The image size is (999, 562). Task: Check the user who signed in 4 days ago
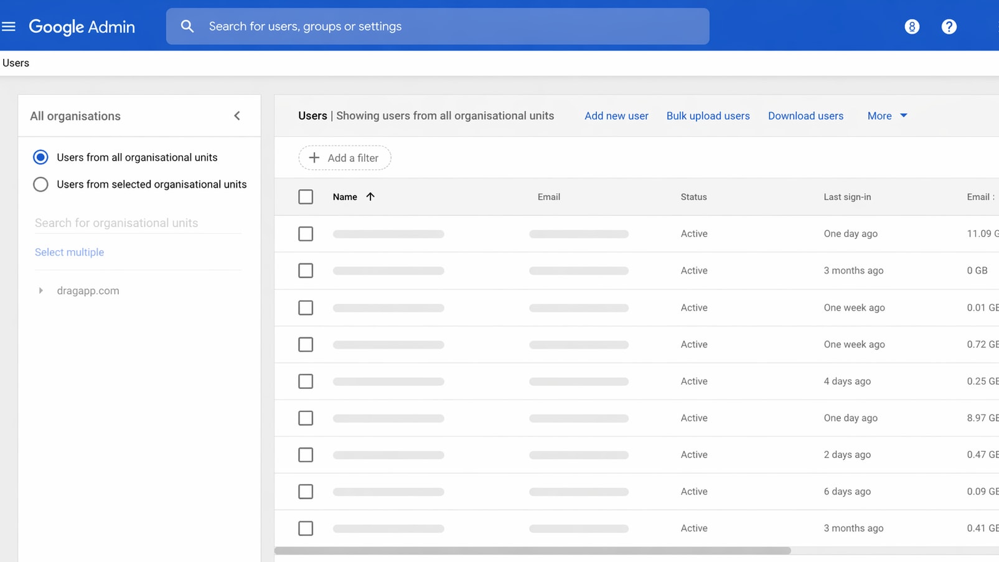coord(306,381)
